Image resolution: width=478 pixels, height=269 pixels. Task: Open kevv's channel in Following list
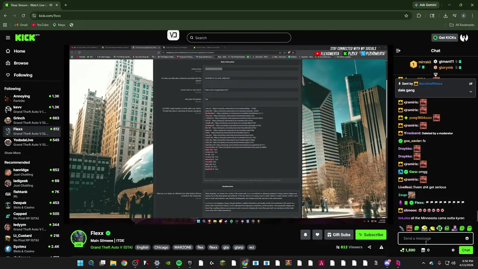click(32, 109)
